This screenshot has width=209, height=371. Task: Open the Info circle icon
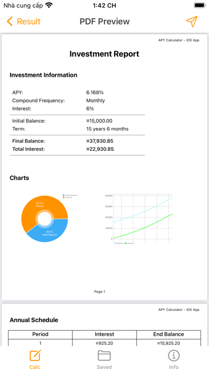[174, 356]
